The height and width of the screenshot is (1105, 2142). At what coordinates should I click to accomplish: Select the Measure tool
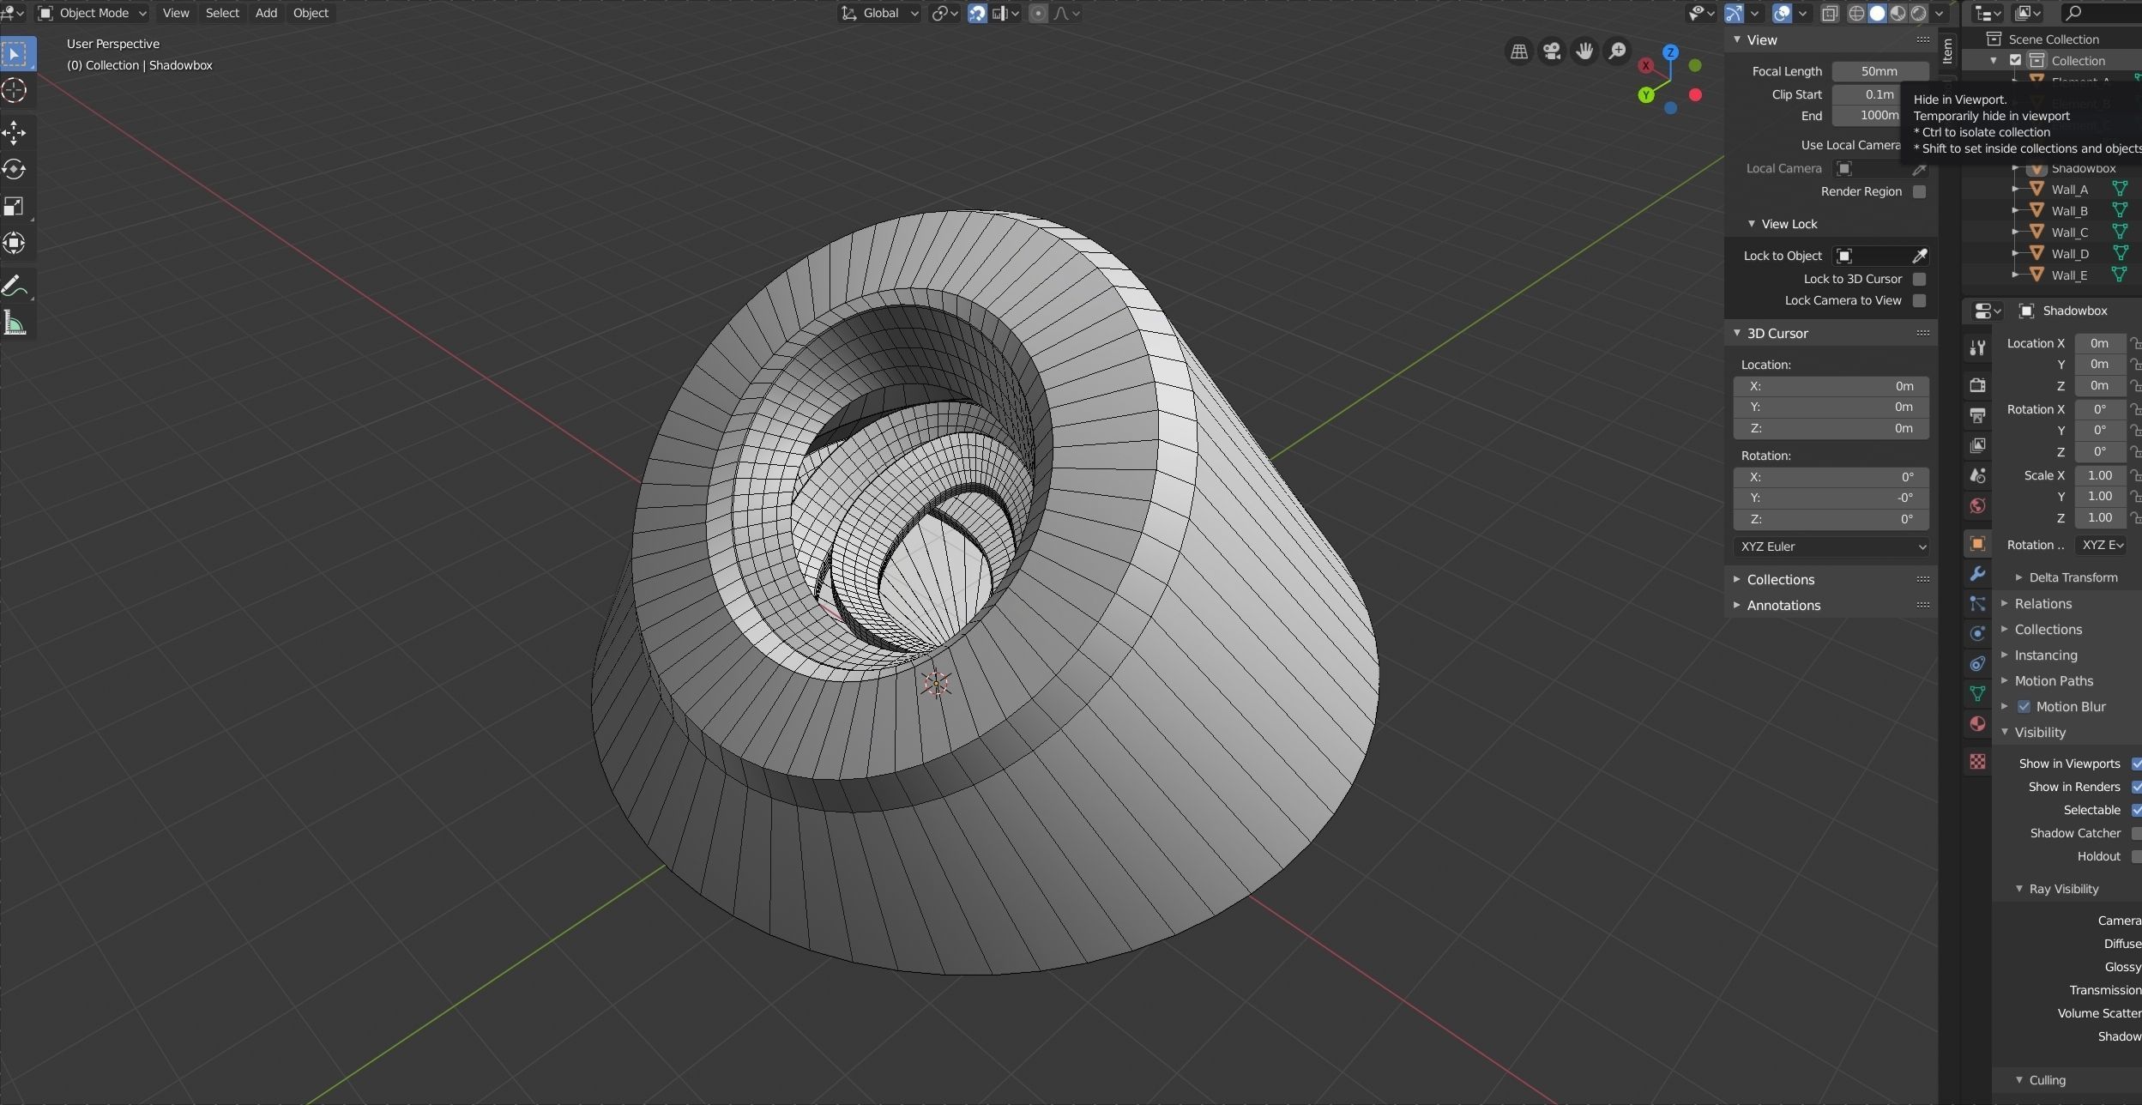click(15, 323)
